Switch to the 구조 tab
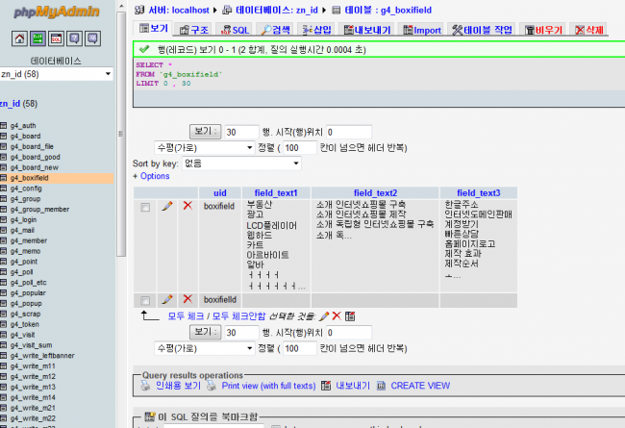This screenshot has height=428, width=625. (194, 30)
